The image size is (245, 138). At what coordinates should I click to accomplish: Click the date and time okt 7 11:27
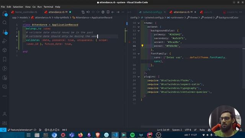(191, 135)
